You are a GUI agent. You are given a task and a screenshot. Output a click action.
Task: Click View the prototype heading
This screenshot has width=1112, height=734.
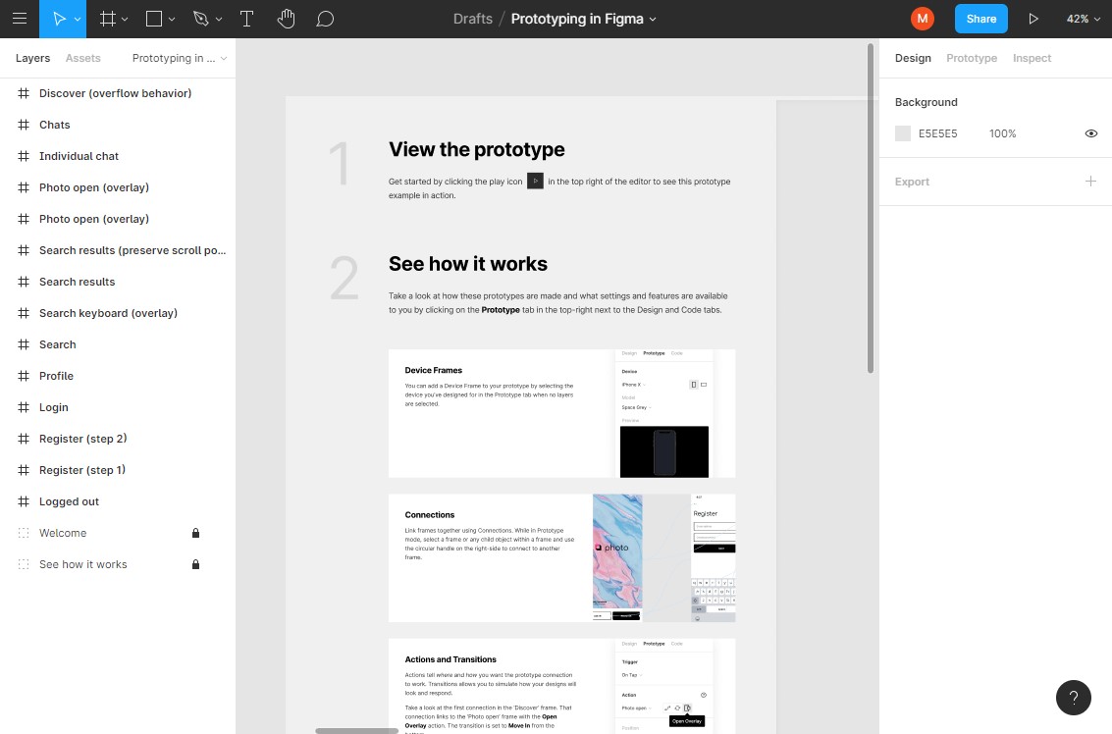click(x=477, y=149)
